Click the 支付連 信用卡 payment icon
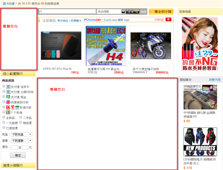The height and width of the screenshot is (170, 223). coord(8,87)
